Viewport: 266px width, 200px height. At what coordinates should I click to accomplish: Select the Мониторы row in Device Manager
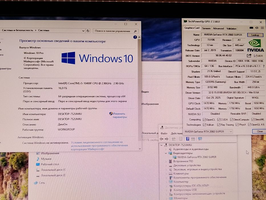coord(180,198)
